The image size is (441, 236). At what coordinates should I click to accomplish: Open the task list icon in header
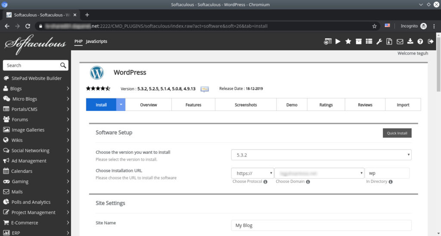(x=369, y=42)
